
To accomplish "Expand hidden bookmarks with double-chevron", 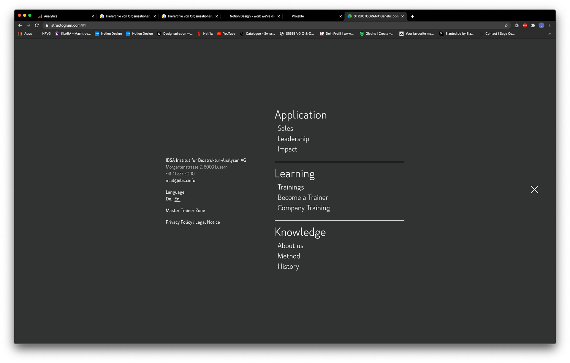I will 549,34.
